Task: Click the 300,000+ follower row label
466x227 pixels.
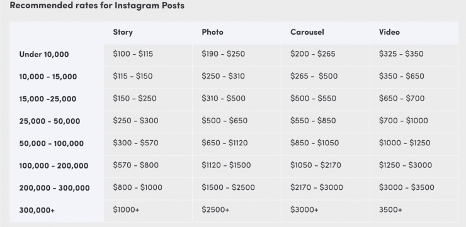Action: tap(37, 210)
